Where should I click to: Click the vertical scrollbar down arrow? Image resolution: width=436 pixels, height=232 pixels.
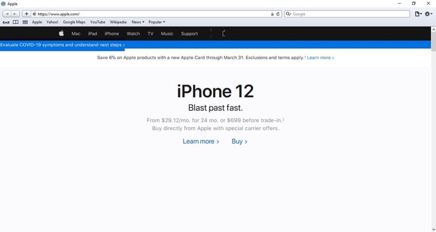click(x=433, y=229)
